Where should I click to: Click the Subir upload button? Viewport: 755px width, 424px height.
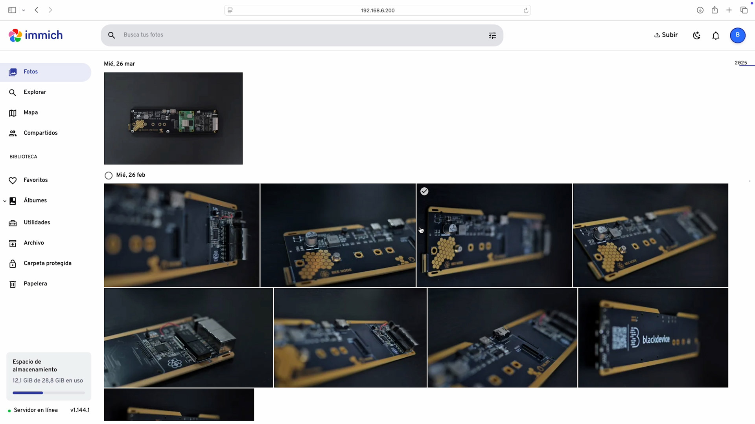[x=666, y=35]
